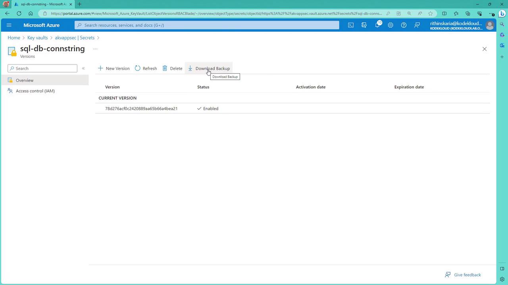Open Azure Cloud Shell icon

[x=351, y=25]
